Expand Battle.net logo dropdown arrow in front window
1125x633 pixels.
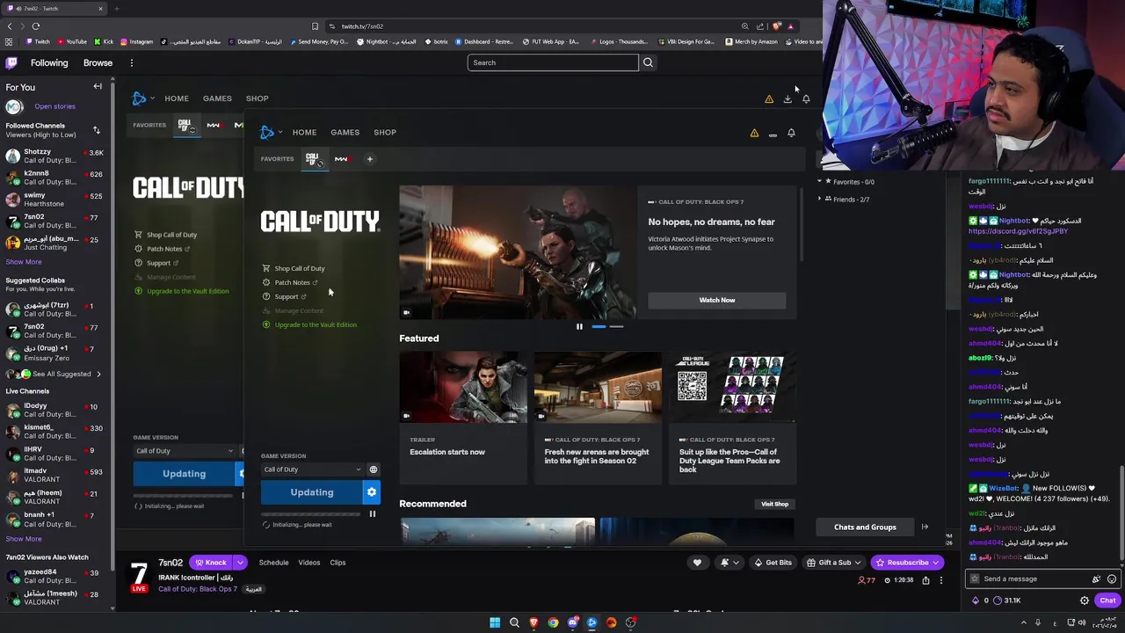point(280,133)
